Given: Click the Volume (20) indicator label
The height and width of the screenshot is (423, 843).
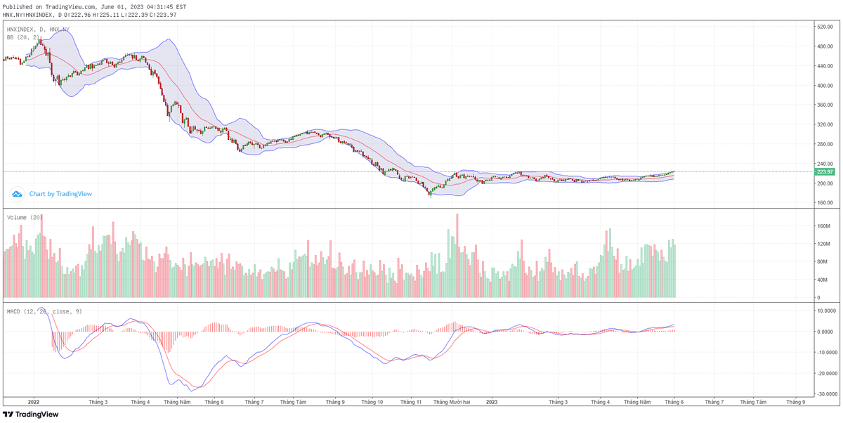Looking at the screenshot, I should pos(25,218).
